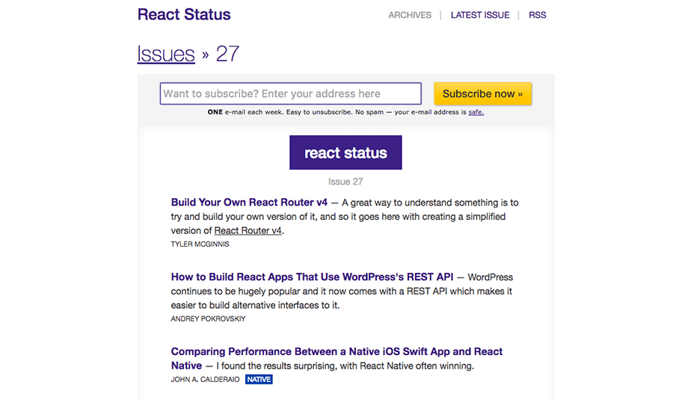Open the 'safe' privacy link
Viewport: 673px width, 400px height.
476,112
